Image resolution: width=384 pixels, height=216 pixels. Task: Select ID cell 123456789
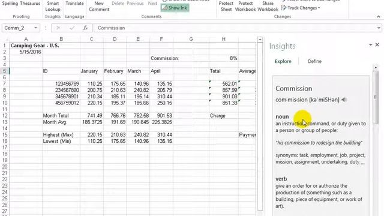[x=61, y=84]
